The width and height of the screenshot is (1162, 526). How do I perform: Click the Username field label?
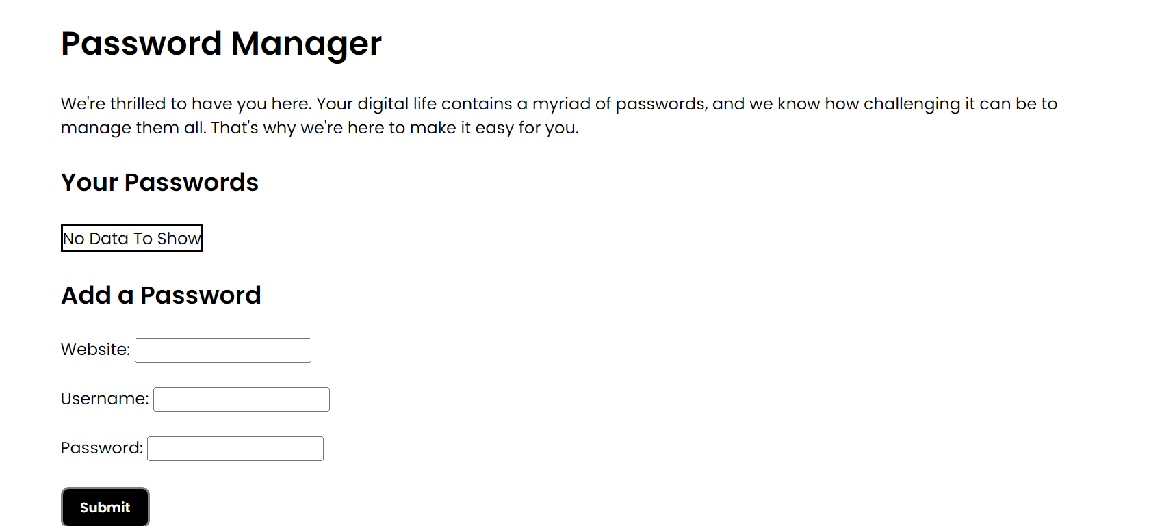click(x=104, y=398)
